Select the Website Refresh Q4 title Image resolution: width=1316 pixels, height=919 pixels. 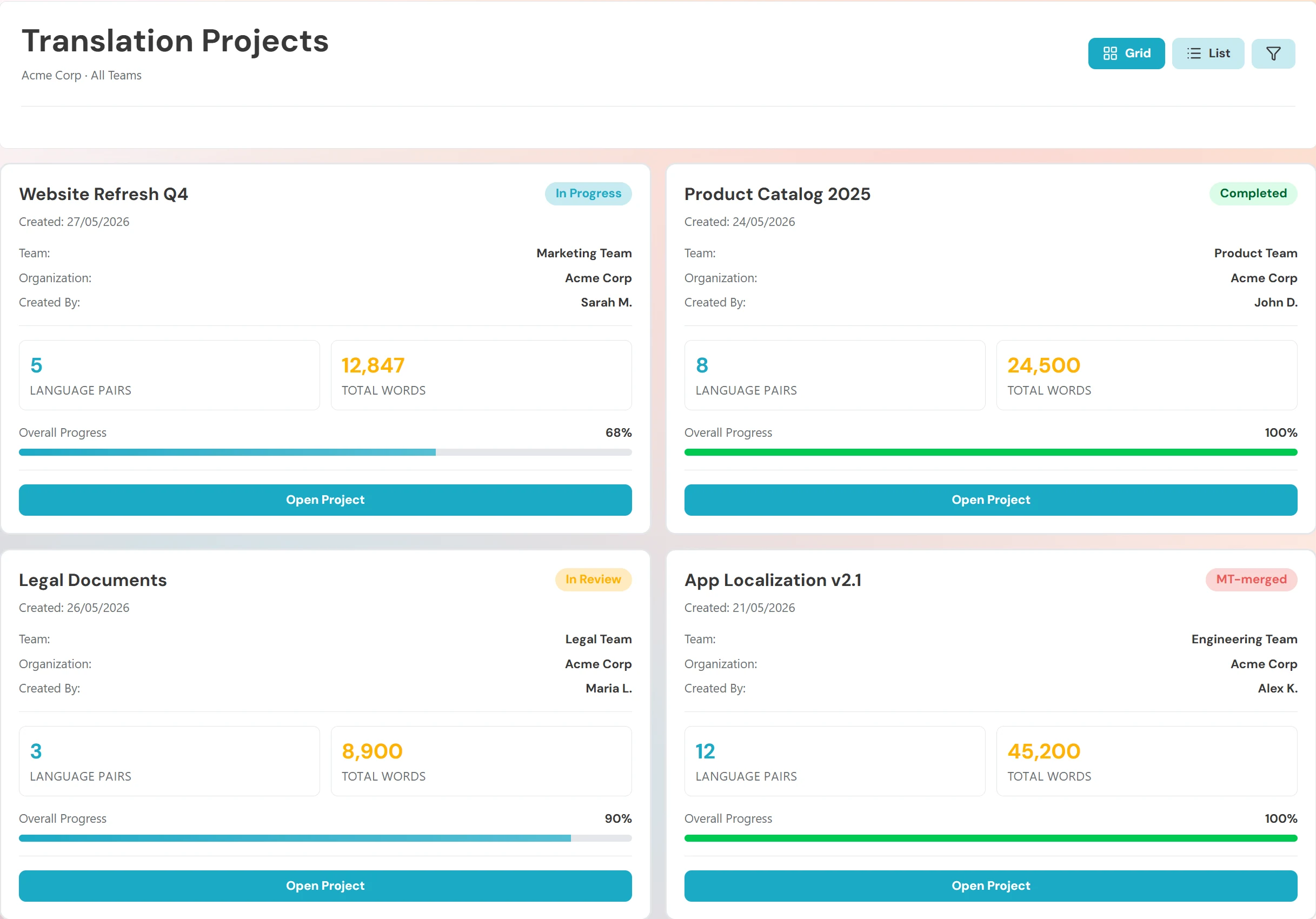103,194
